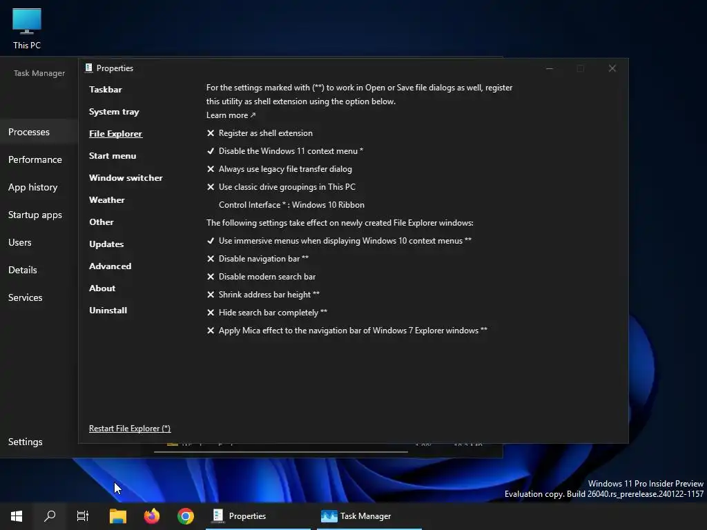This screenshot has height=530, width=707.
Task: Click the Task Manager horizontal scrollbar
Action: (x=280, y=451)
